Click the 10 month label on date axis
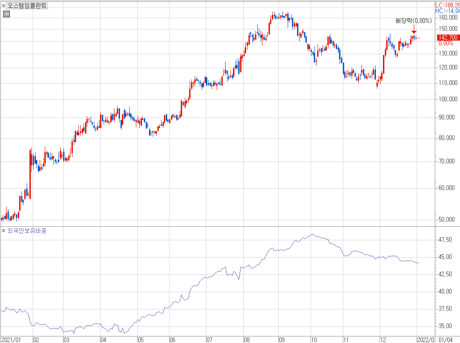 [314, 340]
